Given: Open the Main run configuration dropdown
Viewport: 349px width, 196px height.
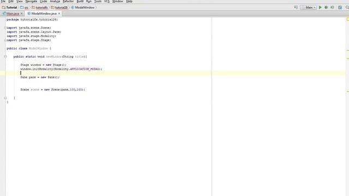Looking at the screenshot, I should 309,7.
